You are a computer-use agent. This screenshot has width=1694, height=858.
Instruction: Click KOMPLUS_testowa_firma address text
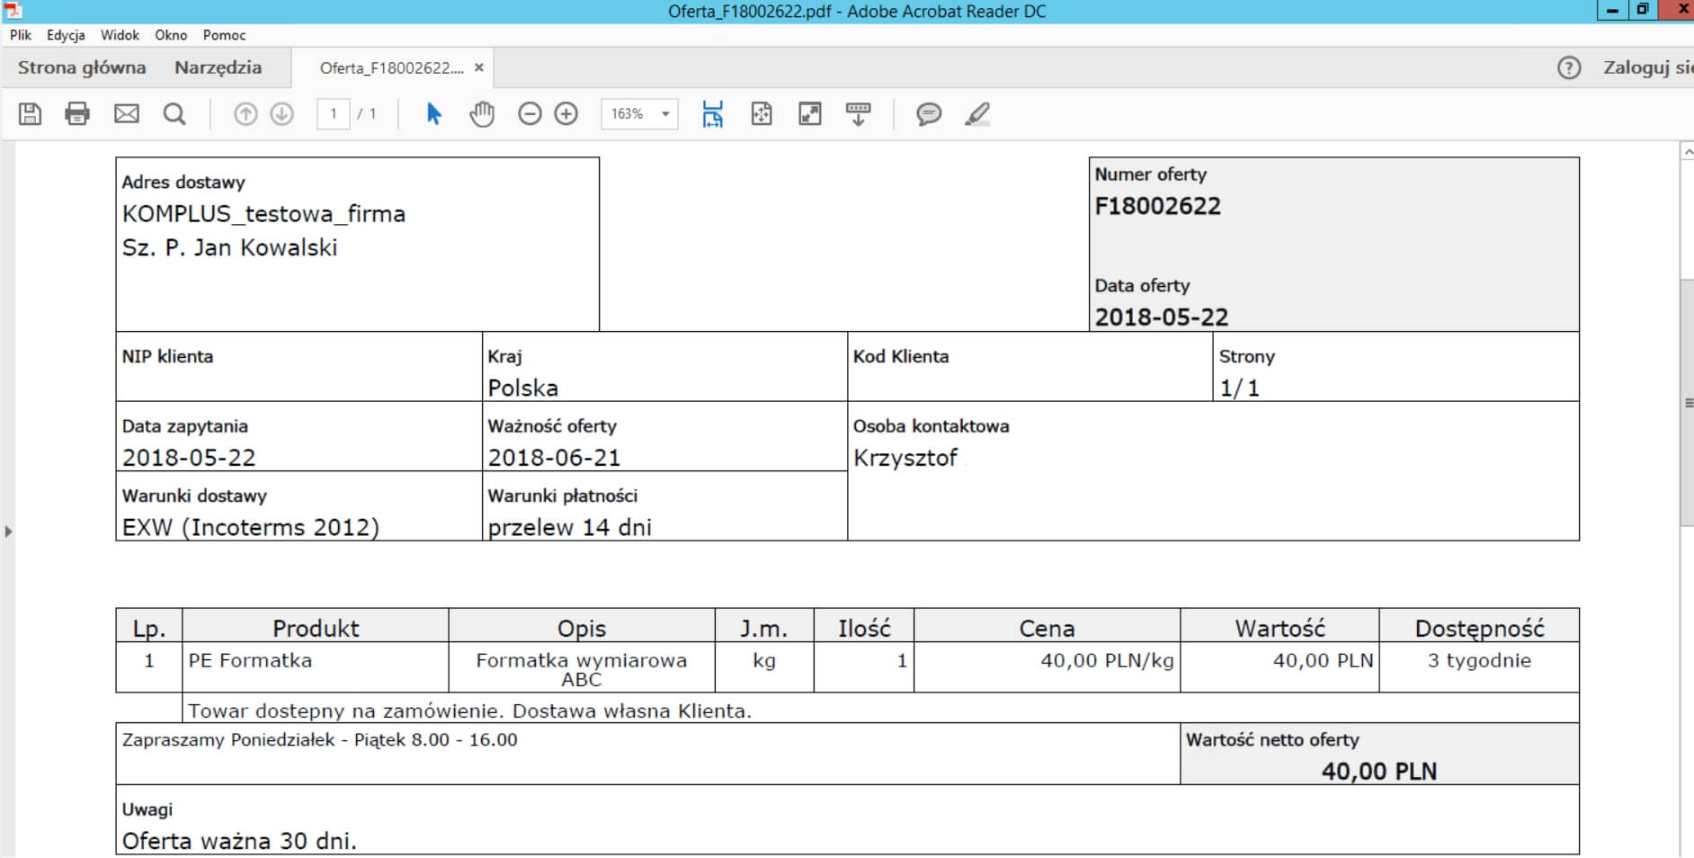tap(263, 214)
